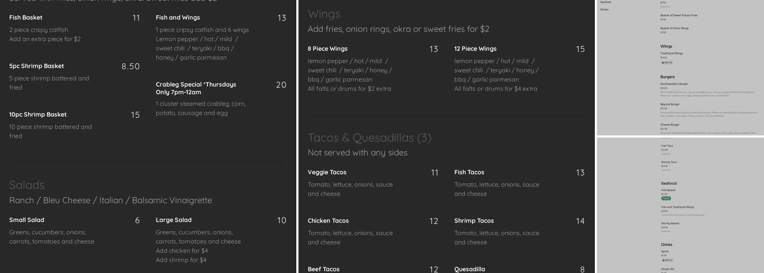
Task: Open the Southwestern Burger item
Action: 674,84
